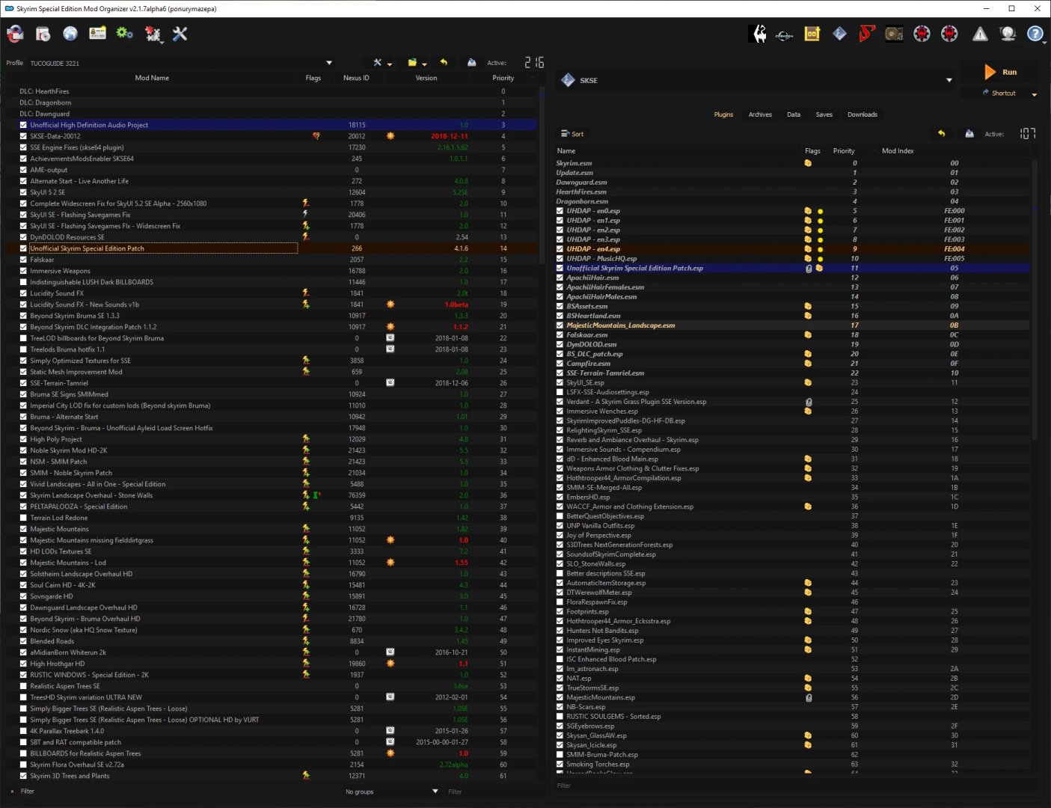Image resolution: width=1051 pixels, height=808 pixels.
Task: Click the Sort plugins button
Action: (572, 134)
